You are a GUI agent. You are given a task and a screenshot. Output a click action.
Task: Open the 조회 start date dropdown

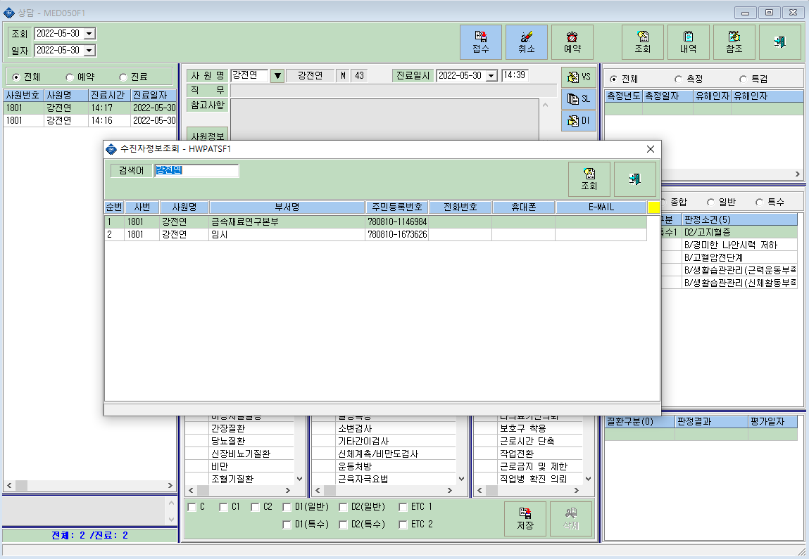click(x=89, y=34)
